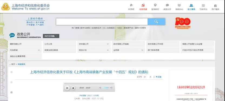
Task: Open the document preview thumbnail
Action: (x=191, y=85)
